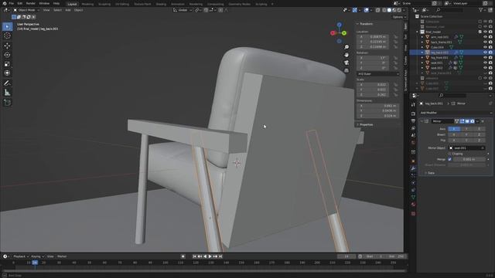The image size is (495, 278).
Task: Choose the Add Cube tool
Action: pyautogui.click(x=7, y=103)
